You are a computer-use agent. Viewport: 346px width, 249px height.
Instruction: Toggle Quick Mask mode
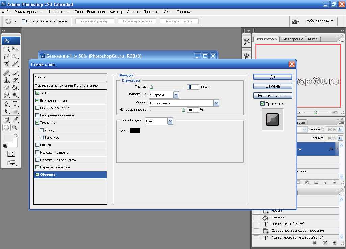11,154
